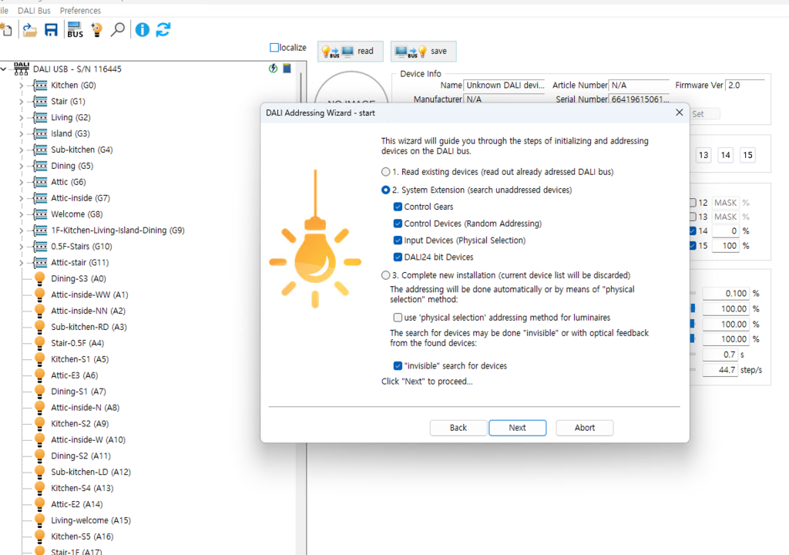Click the green lightning icon beside DALI USB
Screen dimensions: 789x555
[273, 69]
